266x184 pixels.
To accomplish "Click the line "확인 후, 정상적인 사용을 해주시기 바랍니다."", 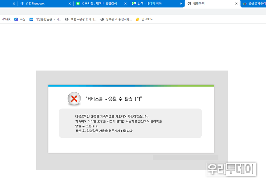I will click(104, 131).
